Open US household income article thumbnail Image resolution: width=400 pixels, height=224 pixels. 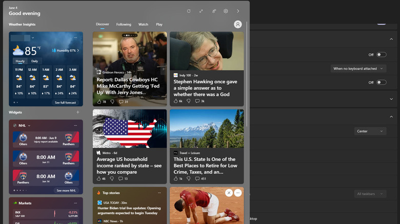130,128
